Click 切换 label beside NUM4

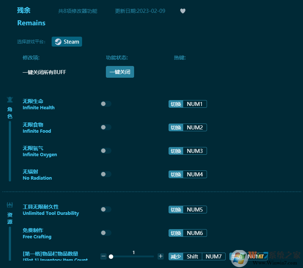(176, 175)
